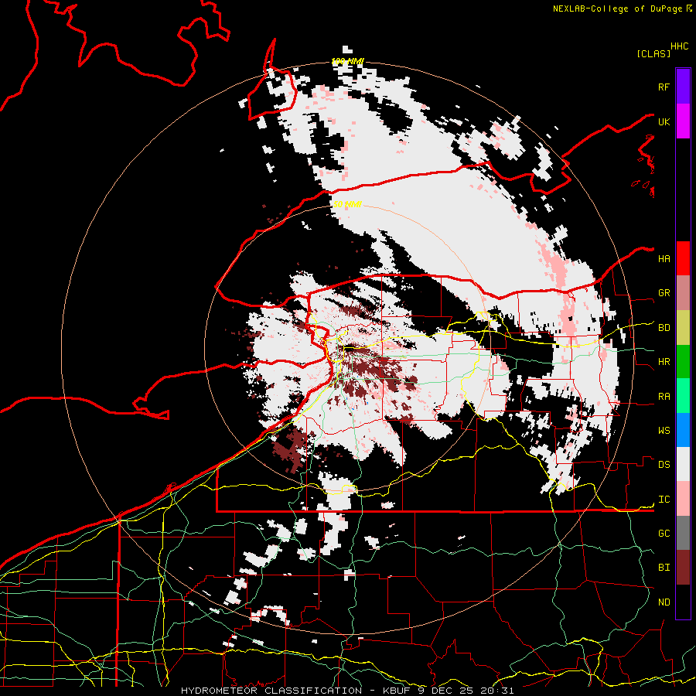
Task: Click the DS legend label
Action: (664, 465)
